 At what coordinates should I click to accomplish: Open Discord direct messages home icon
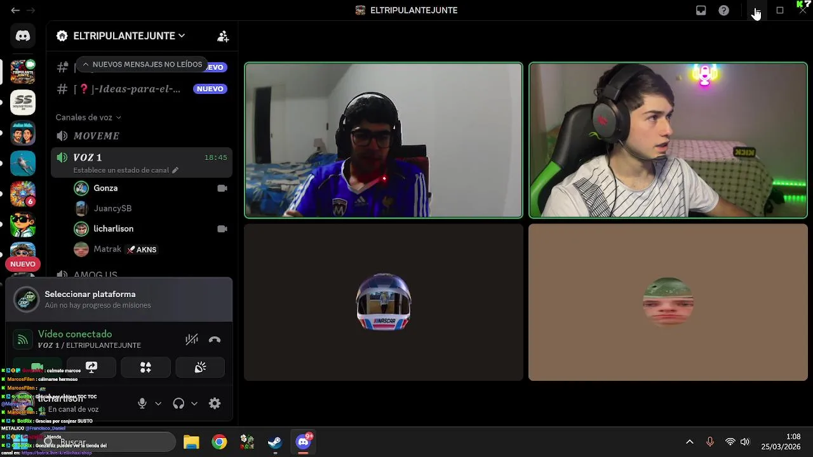tap(23, 36)
